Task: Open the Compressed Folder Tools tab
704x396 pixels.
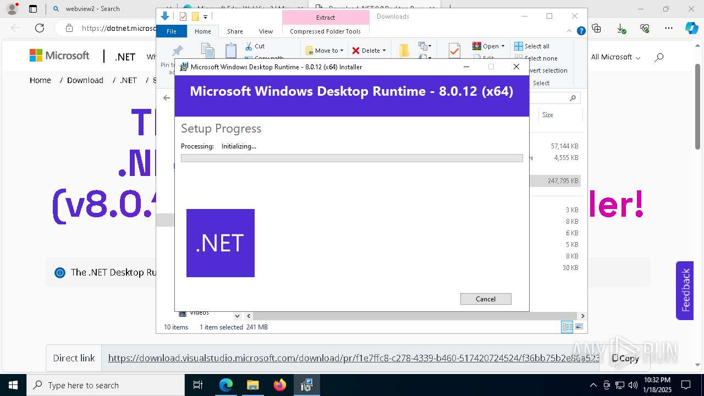Action: coord(325,31)
